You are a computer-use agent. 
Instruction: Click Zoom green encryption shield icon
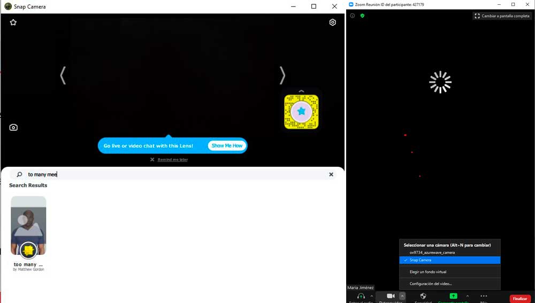tap(362, 15)
